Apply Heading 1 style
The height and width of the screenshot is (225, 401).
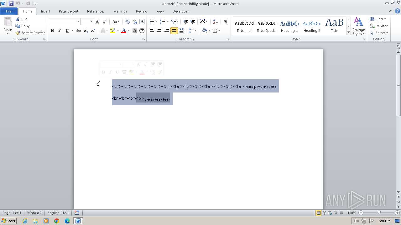pyautogui.click(x=289, y=26)
